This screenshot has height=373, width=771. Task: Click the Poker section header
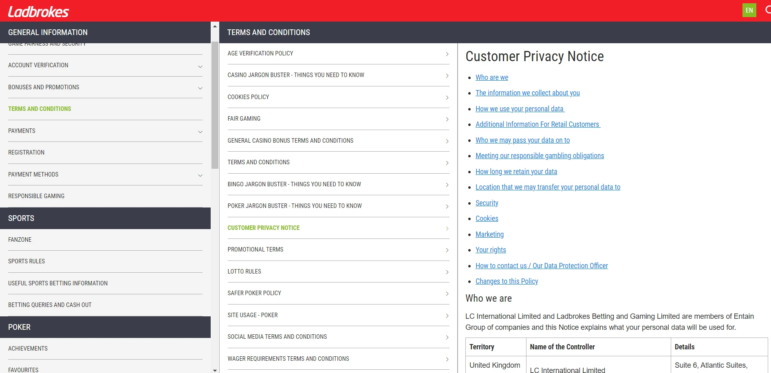(x=105, y=327)
